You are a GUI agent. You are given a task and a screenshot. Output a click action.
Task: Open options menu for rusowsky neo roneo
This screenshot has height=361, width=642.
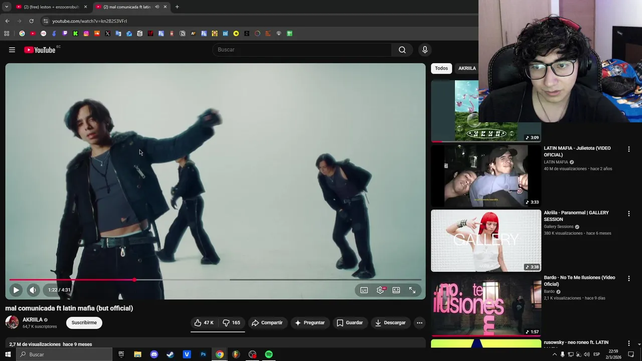(628, 343)
